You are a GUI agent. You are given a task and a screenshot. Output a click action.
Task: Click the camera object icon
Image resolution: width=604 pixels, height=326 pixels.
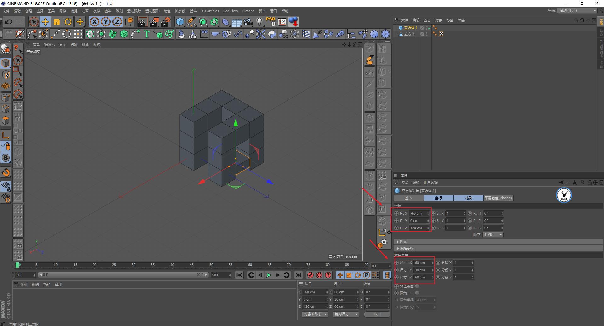(x=248, y=22)
